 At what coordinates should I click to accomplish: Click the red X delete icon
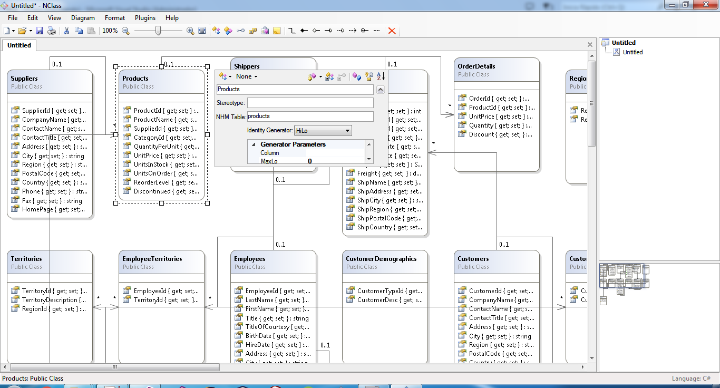click(x=392, y=31)
